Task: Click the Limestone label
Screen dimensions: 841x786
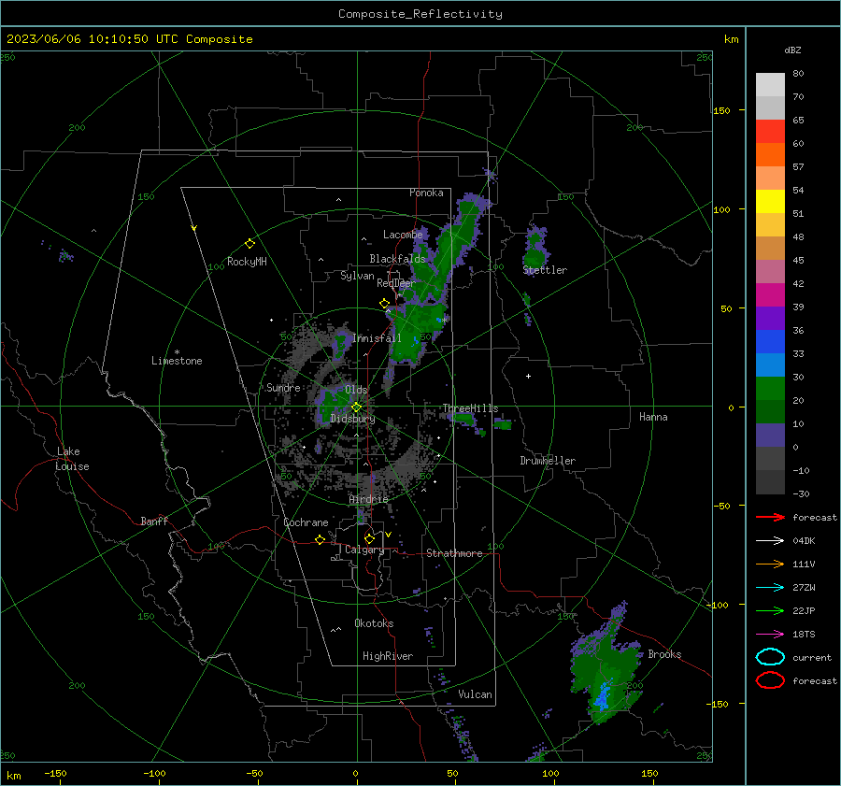Action: pyautogui.click(x=177, y=361)
